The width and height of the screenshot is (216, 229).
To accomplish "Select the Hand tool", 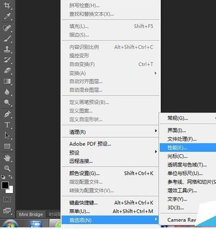I will point(7,158).
